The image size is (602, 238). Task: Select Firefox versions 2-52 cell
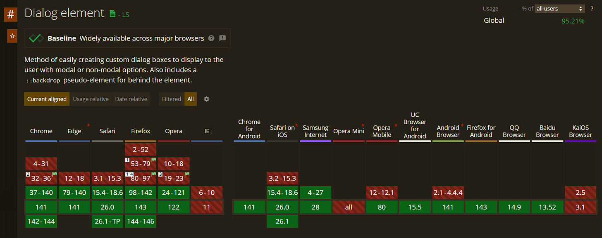[141, 149]
